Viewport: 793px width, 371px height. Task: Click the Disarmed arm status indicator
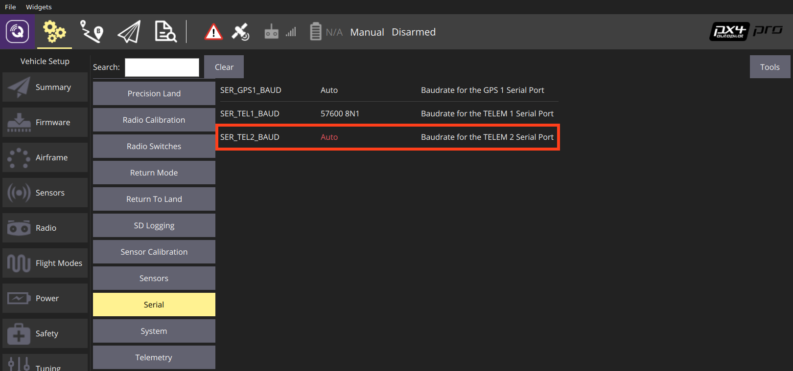point(414,32)
